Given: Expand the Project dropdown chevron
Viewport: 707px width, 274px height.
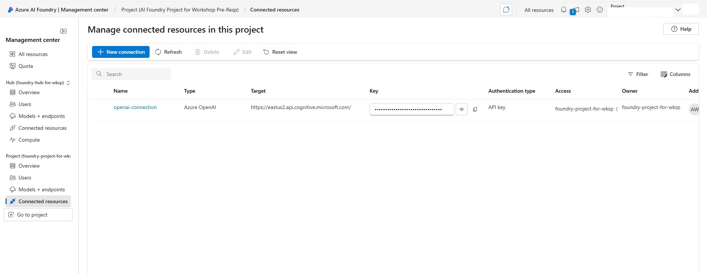Looking at the screenshot, I should point(678,10).
